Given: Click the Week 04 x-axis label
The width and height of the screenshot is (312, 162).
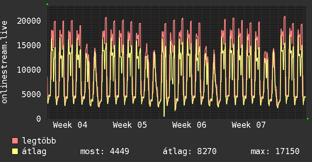Looking at the screenshot, I should [70, 125].
